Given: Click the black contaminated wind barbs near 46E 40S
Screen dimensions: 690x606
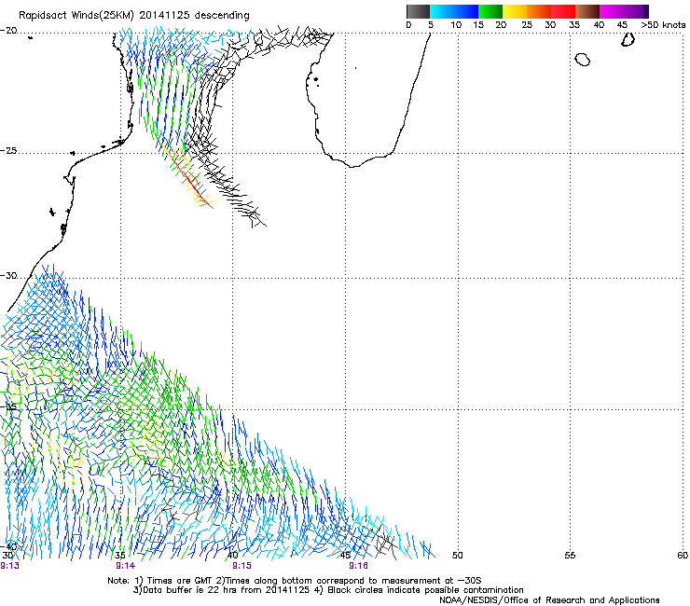Looking at the screenshot, I should pos(382,543).
